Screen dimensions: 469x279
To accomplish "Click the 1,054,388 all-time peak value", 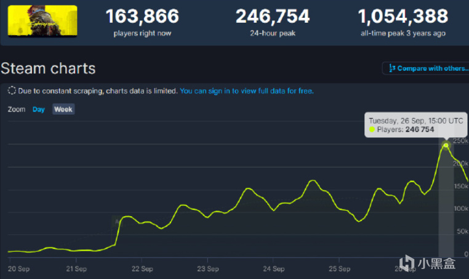I will pyautogui.click(x=403, y=16).
